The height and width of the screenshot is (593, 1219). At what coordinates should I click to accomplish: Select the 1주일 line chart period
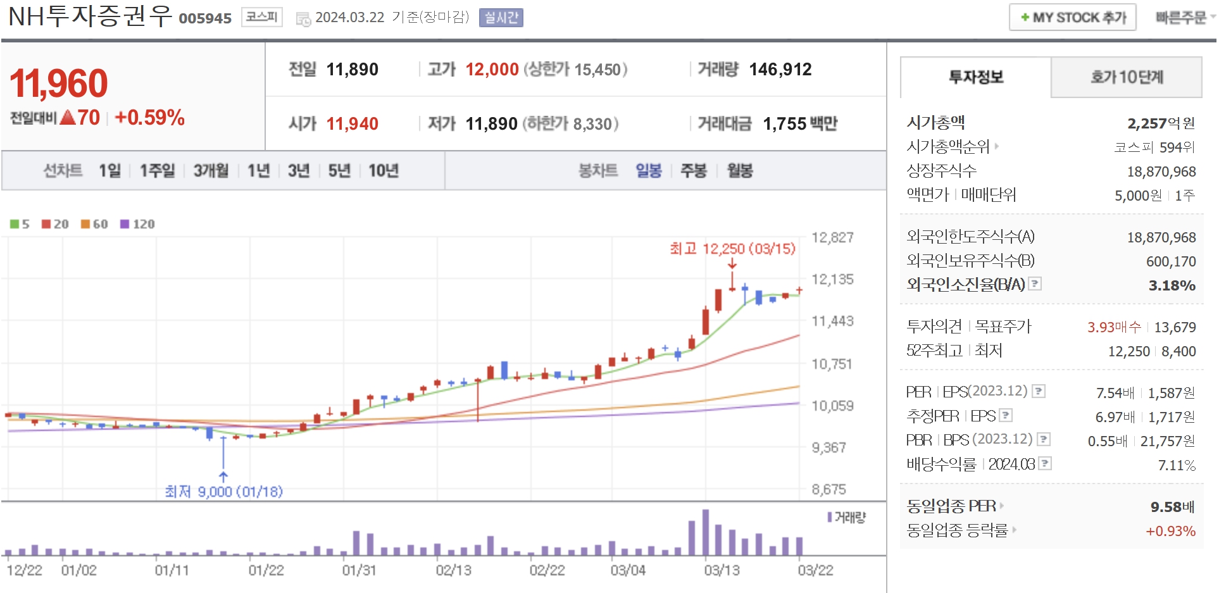(157, 170)
